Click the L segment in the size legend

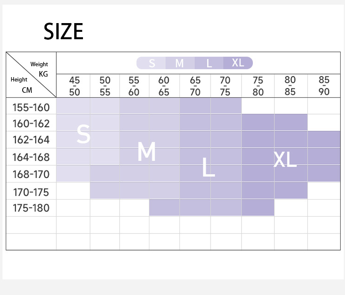[209, 63]
